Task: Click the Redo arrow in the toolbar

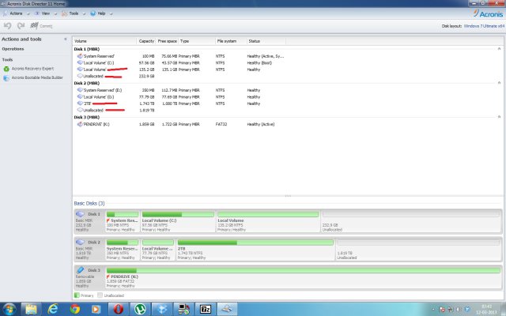Action: (21, 26)
